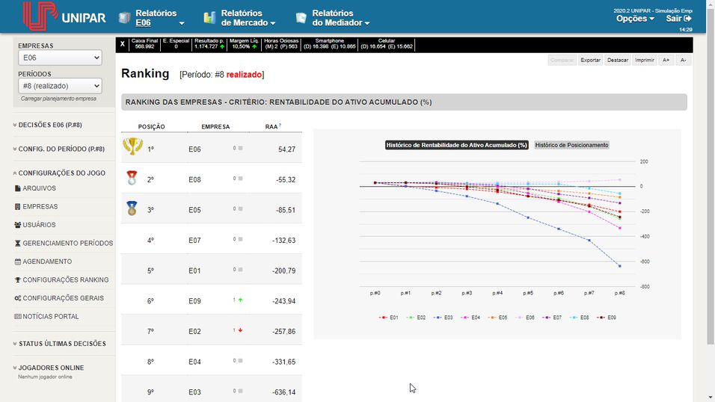The height and width of the screenshot is (402, 715).
Task: Toggle the E03 series in chart legend
Action: 444,318
